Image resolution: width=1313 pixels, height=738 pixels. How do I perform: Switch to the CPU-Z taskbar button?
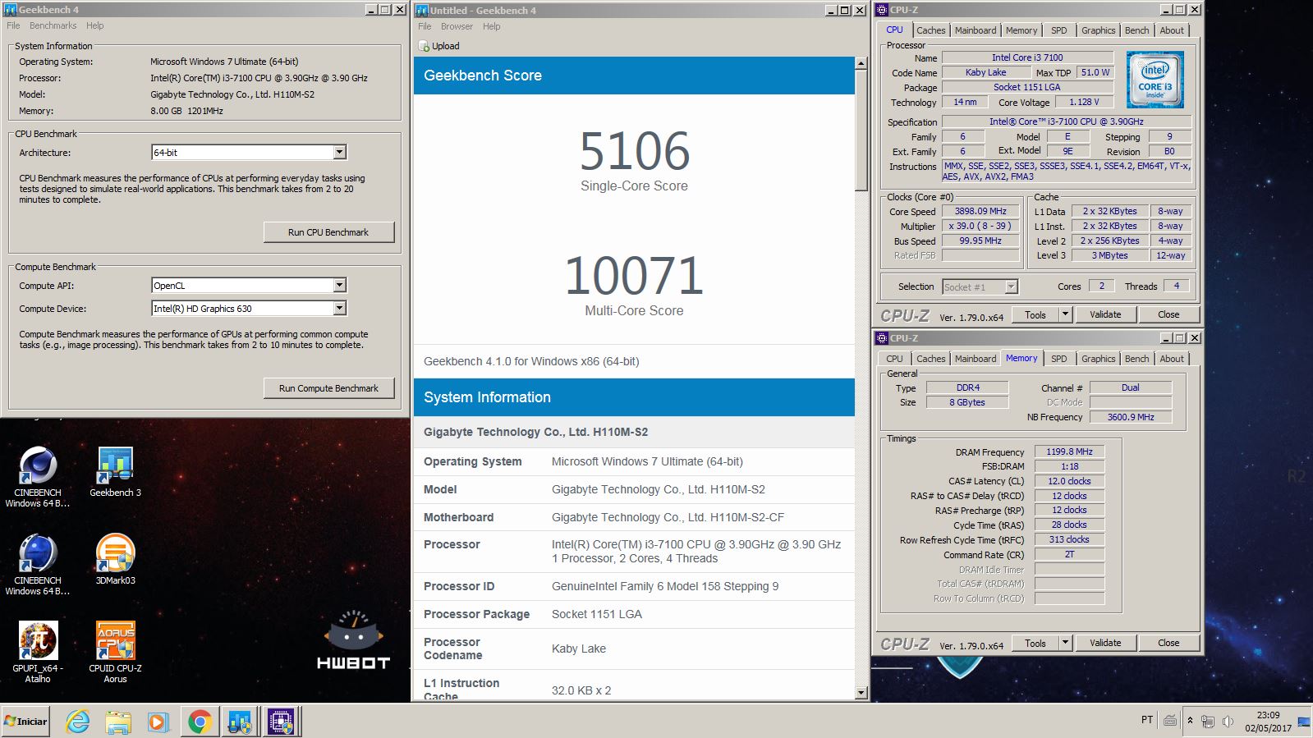[281, 722]
